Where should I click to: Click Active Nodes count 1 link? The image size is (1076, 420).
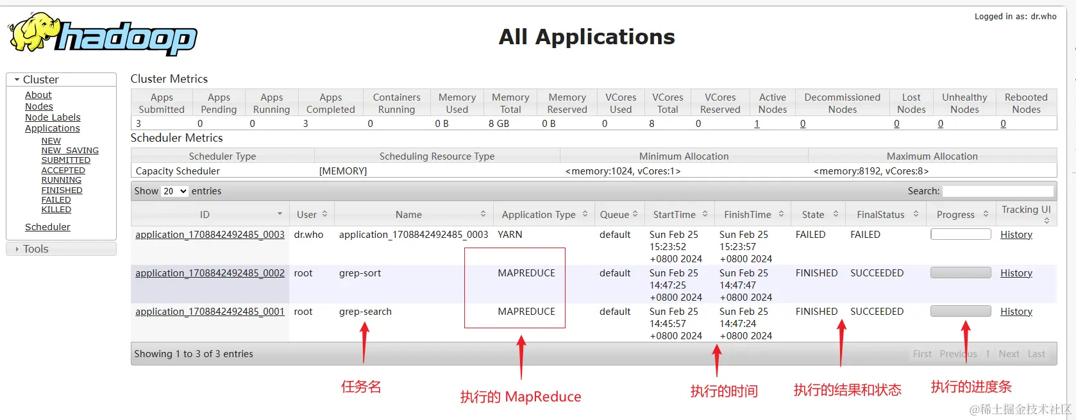tap(757, 124)
